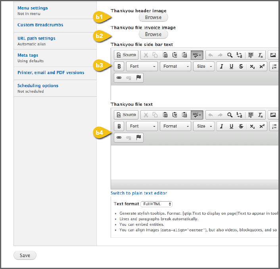The image size is (280, 269).
Task: Open spell check menu in Thankyou file text editor
Action: pyautogui.click(x=197, y=115)
